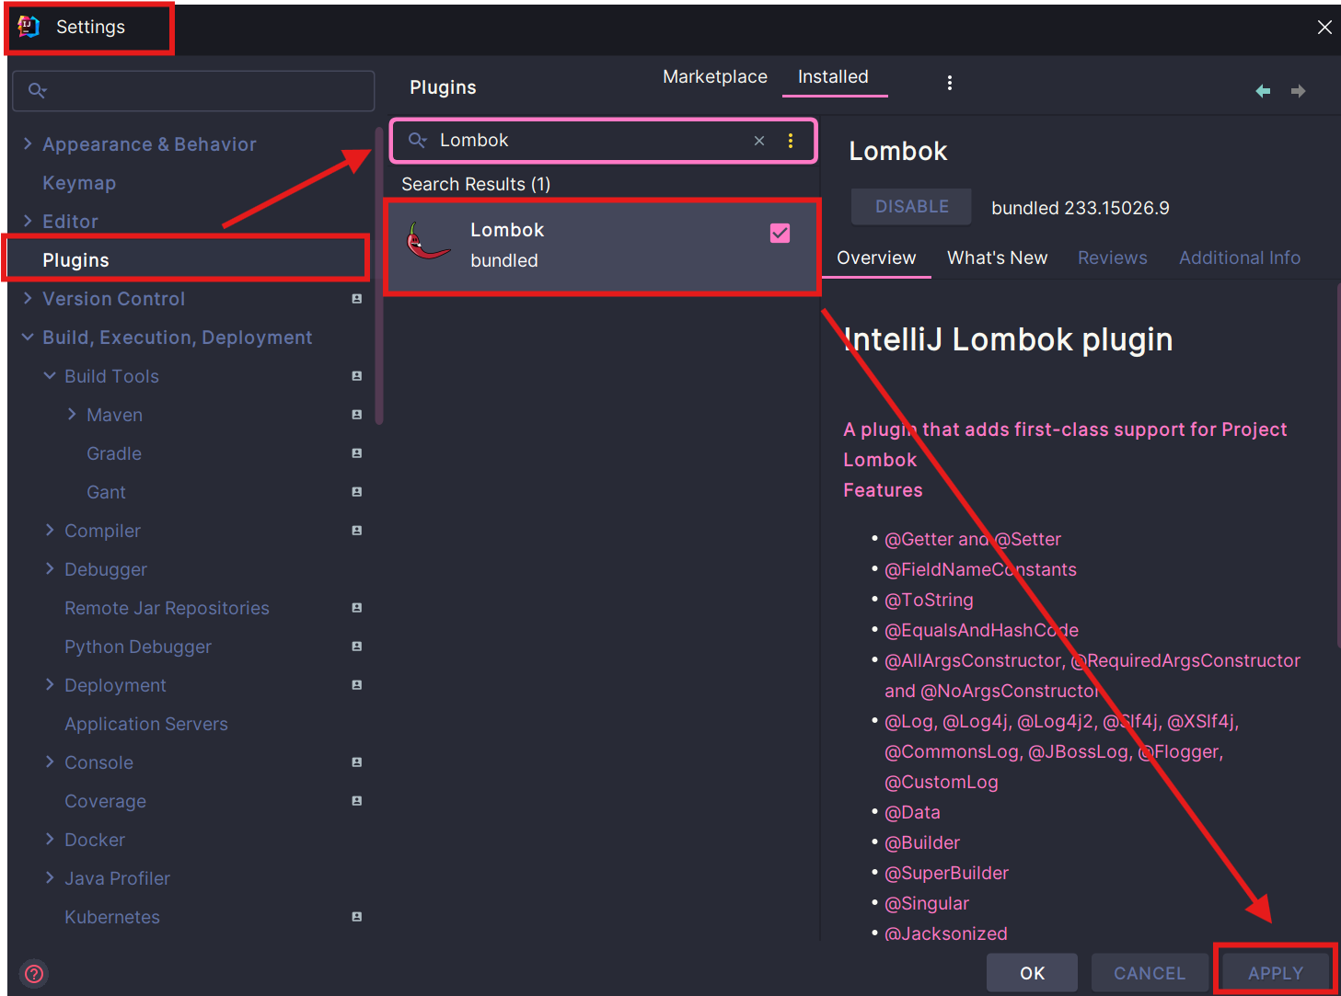Screen dimensions: 1341x996
Task: Click project-level icon beside Console
Action: point(356,762)
